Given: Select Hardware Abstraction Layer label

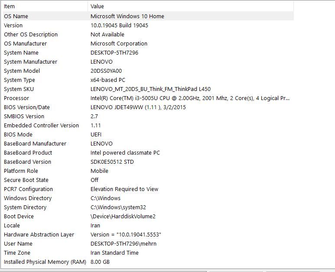Looking at the screenshot, I should (39, 235).
